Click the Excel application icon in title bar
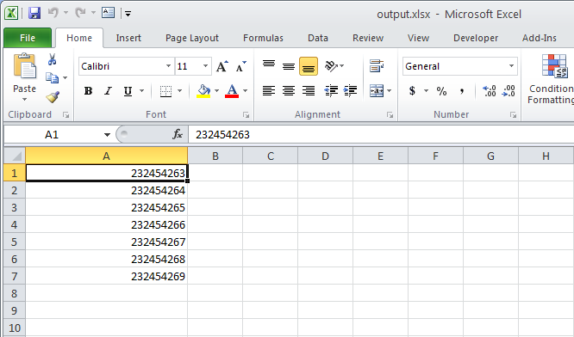Screen dimensions: 574x337 pos(11,13)
